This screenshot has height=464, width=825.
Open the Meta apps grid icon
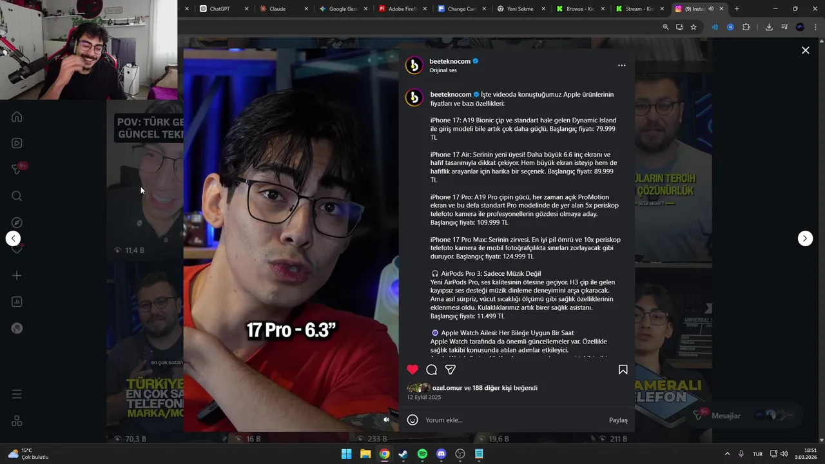(x=17, y=421)
